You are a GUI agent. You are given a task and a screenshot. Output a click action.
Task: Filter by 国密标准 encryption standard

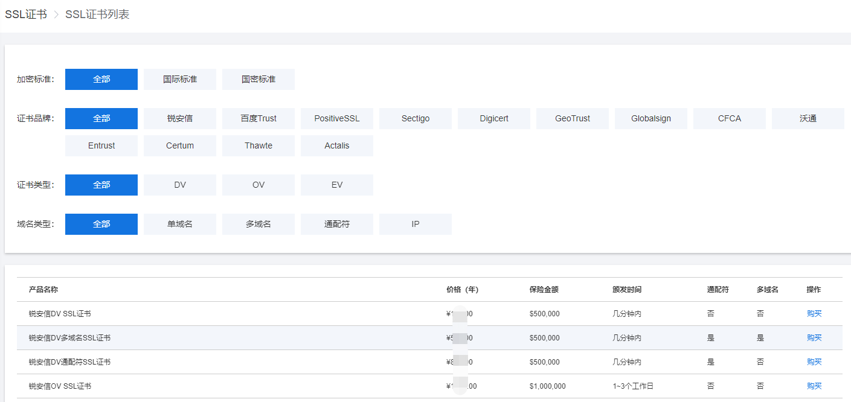[259, 79]
